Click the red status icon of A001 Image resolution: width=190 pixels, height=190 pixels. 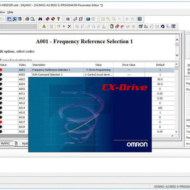coord(1,70)
